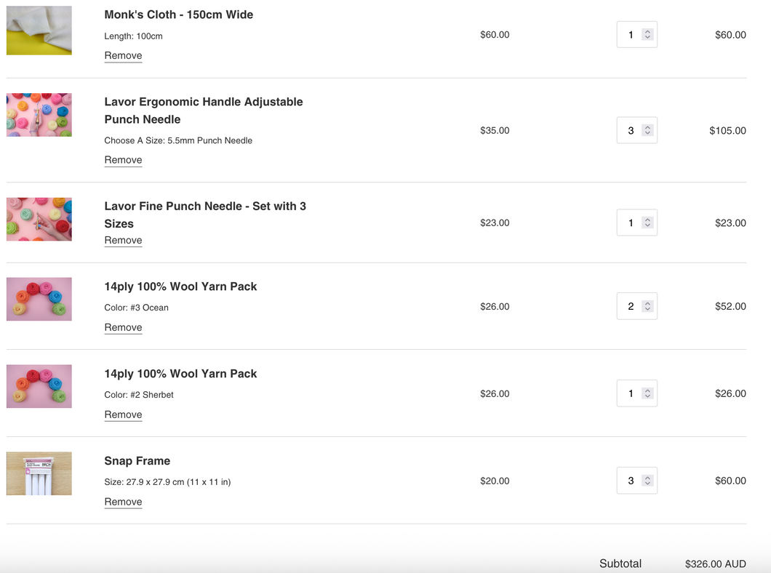This screenshot has height=573, width=771.
Task: Remove the #2 Sherbet Wool Yarn Pack
Action: click(x=123, y=414)
